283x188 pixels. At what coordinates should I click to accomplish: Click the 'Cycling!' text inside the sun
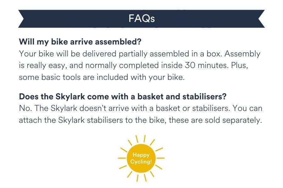pyautogui.click(x=141, y=162)
